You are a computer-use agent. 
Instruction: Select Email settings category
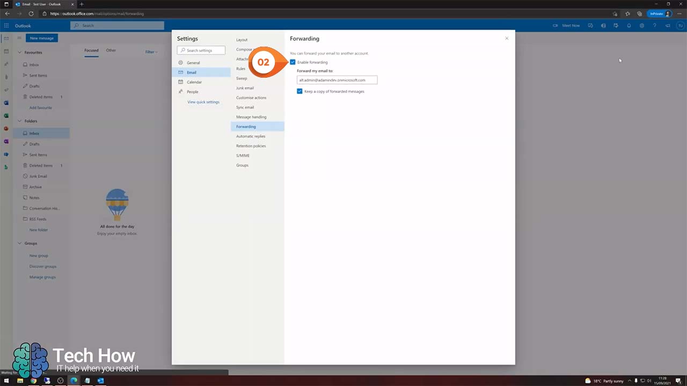201,72
